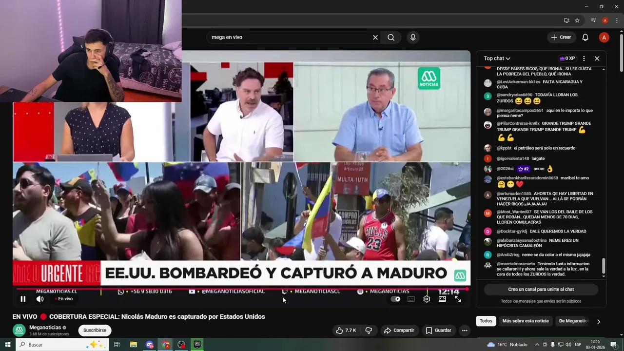Image resolution: width=624 pixels, height=351 pixels.
Task: Enter fullscreen video mode
Action: coord(458,299)
